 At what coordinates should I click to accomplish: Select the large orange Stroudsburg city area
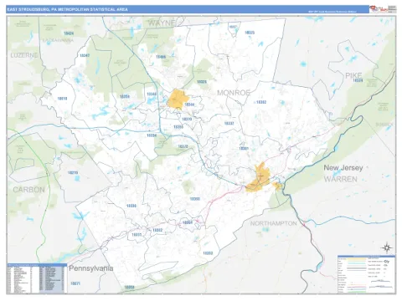pyautogui.click(x=258, y=178)
